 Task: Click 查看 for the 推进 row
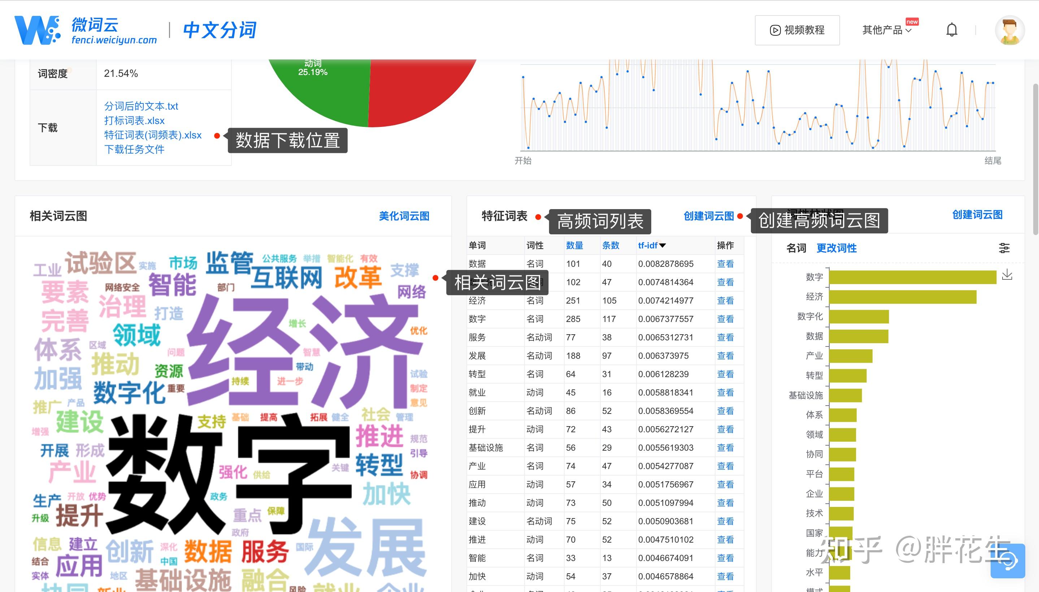(x=725, y=540)
